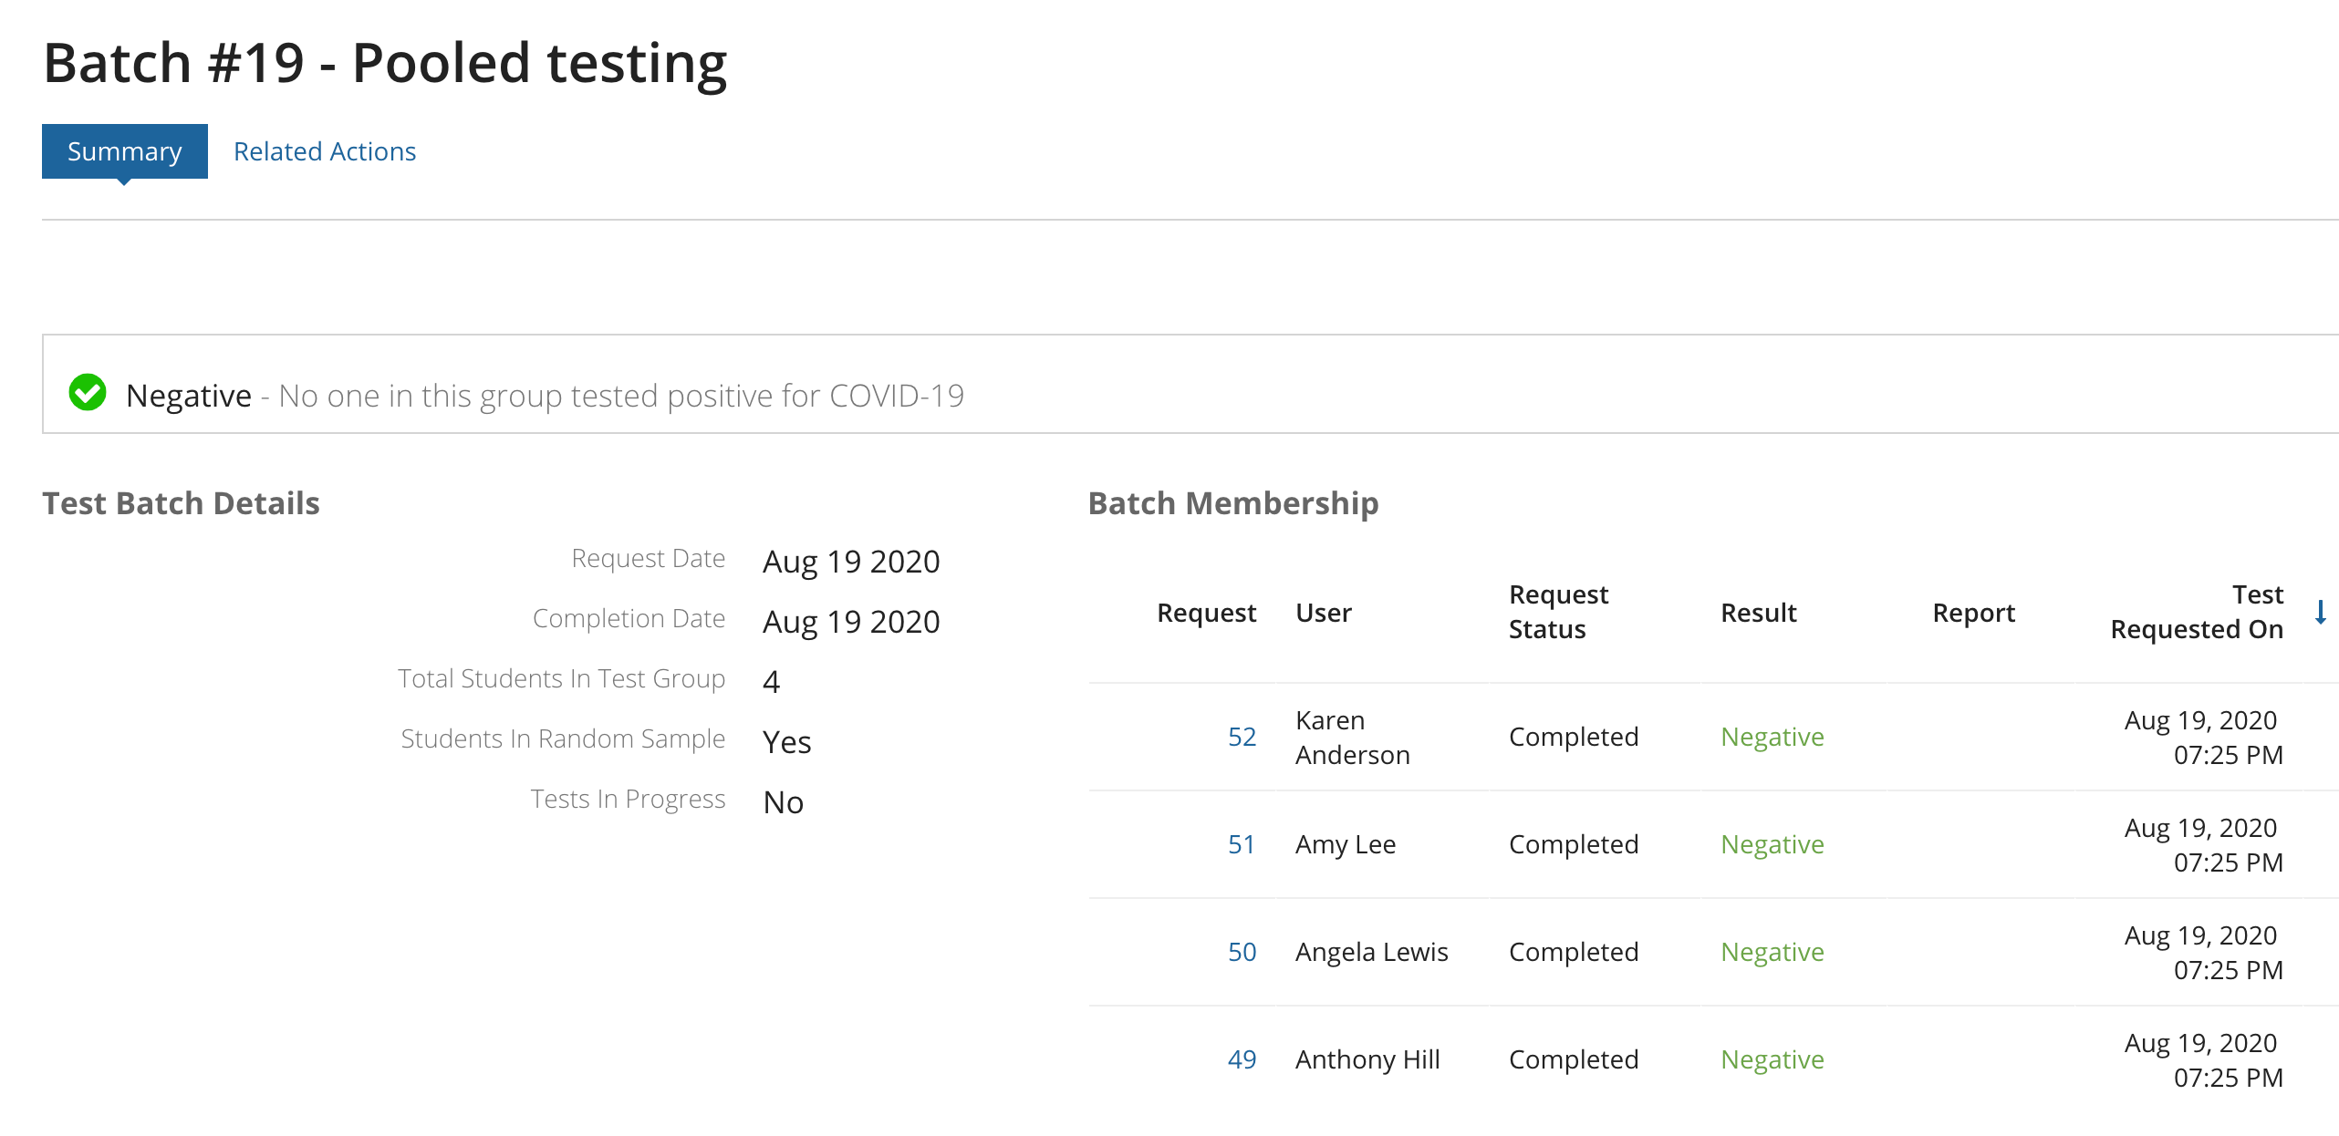The width and height of the screenshot is (2339, 1136).
Task: Sort by the Request column header
Action: coord(1206,613)
